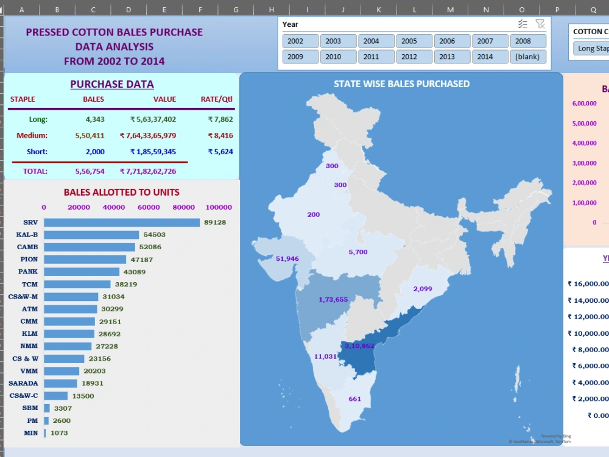Select the Long Staple slicer option
Image resolution: width=609 pixels, height=457 pixels.
coord(591,48)
